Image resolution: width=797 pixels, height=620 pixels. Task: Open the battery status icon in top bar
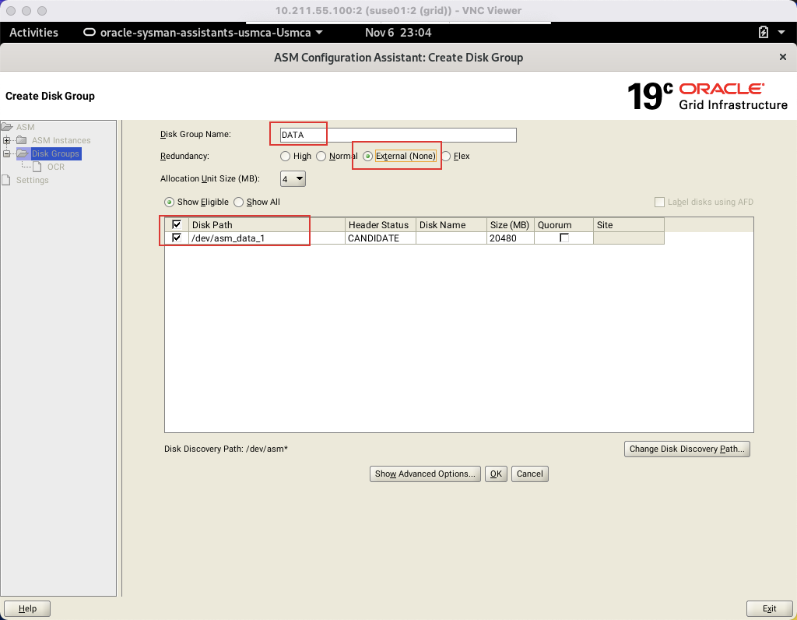763,32
